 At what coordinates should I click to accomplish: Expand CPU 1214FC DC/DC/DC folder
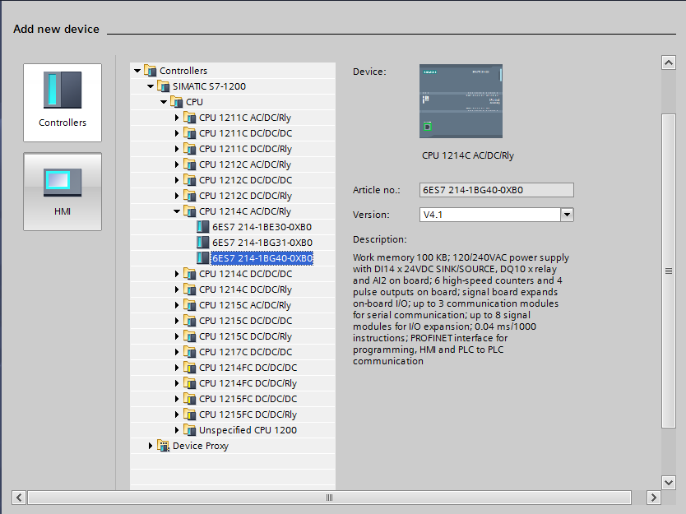[x=177, y=368]
